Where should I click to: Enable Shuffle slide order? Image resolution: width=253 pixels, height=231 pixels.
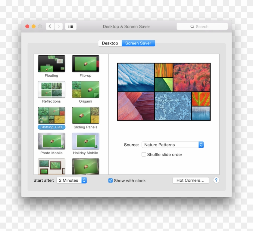point(144,155)
